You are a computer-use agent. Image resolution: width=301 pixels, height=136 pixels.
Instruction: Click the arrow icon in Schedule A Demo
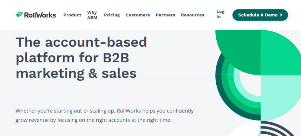coord(281,15)
